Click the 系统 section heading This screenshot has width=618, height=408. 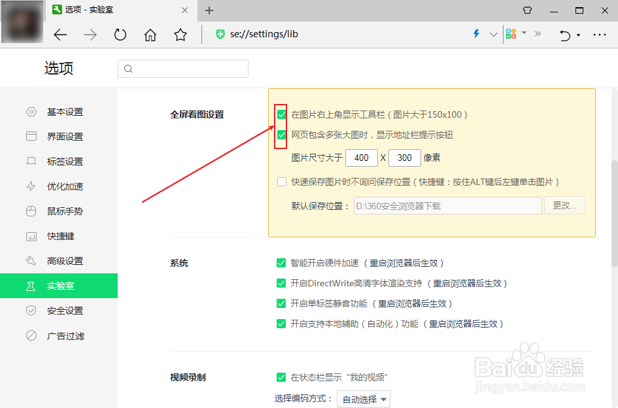pos(179,263)
